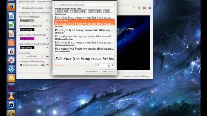Click the GRUB theme preview image
This screenshot has width=207, height=116.
[134, 43]
